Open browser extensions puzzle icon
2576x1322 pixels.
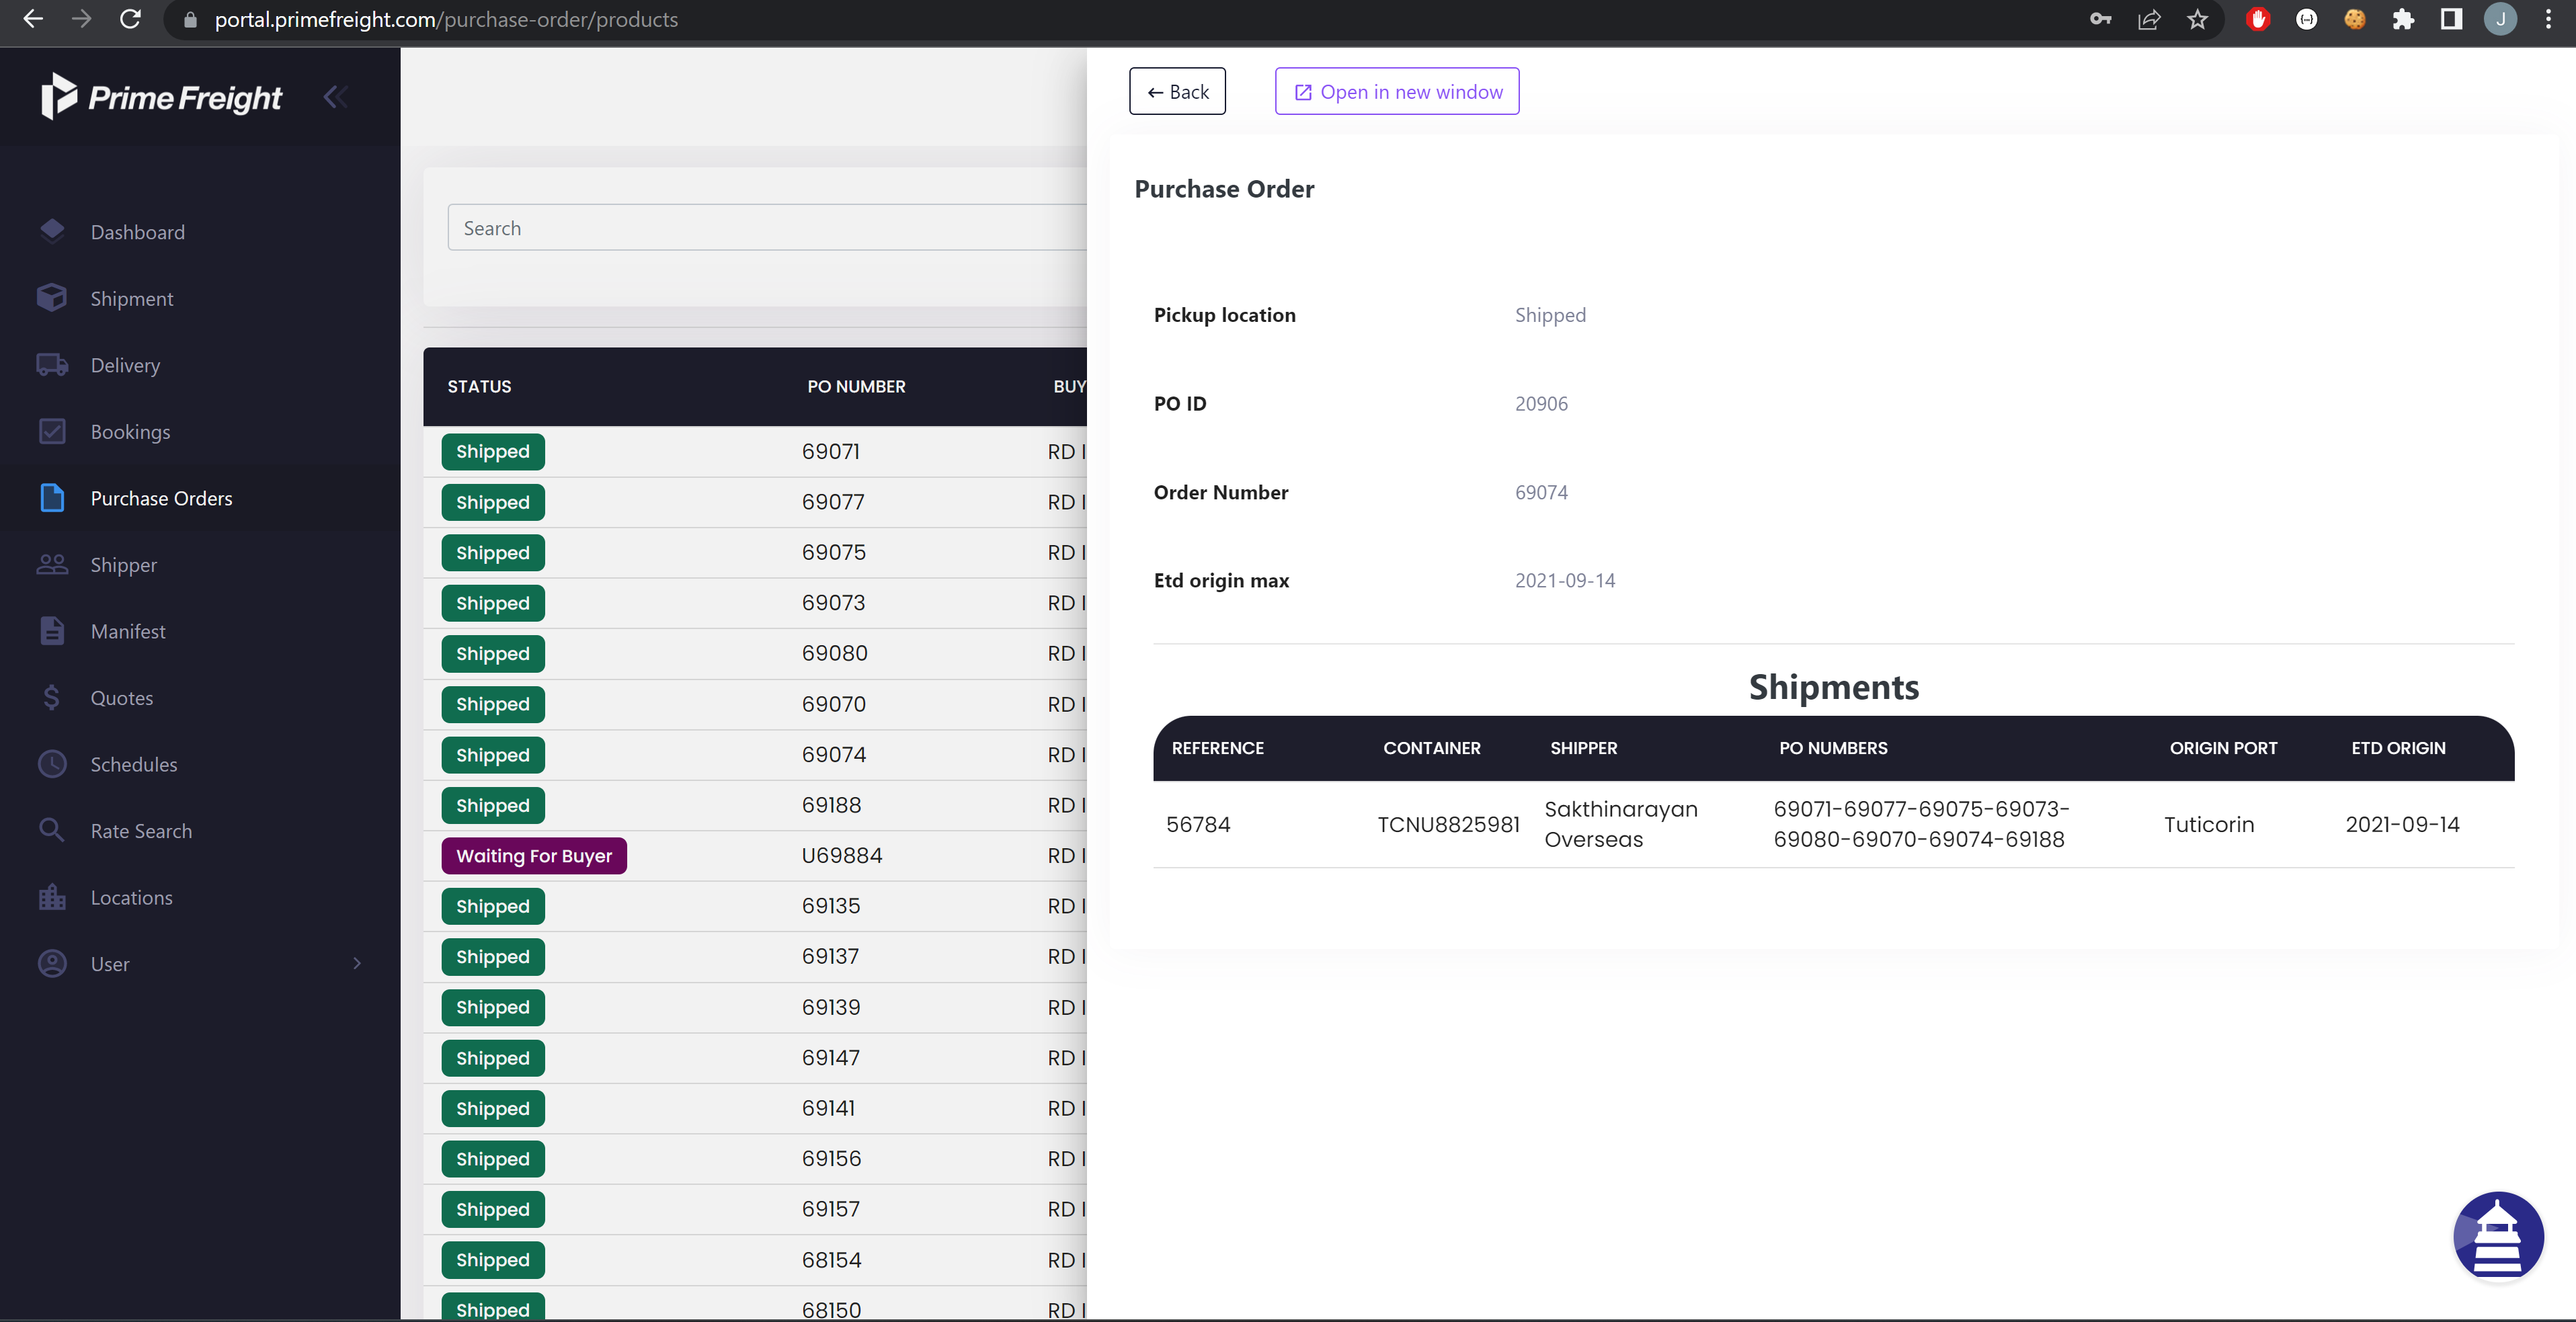tap(2403, 19)
